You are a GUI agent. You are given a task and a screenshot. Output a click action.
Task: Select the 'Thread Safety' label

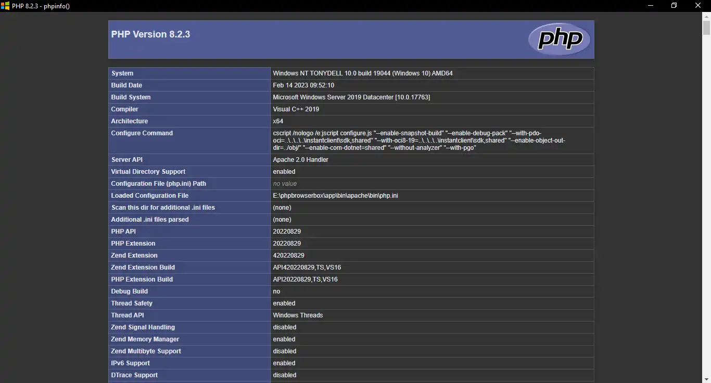[132, 303]
